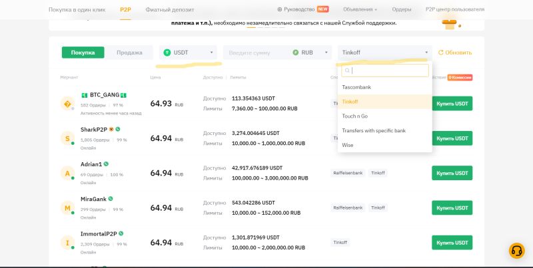
Task: Collapse the Tinkoff payment method dropdown
Action: [x=384, y=53]
